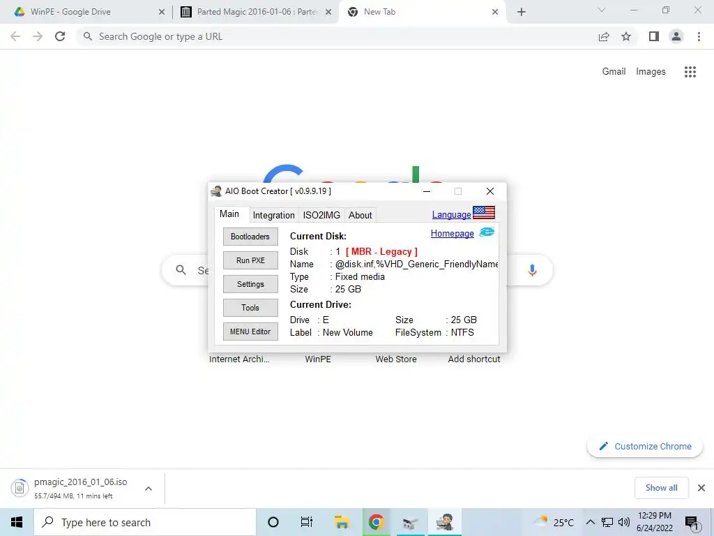Open the About tab
This screenshot has width=714, height=536.
click(x=360, y=215)
